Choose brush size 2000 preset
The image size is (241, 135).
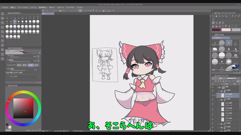click(19, 37)
